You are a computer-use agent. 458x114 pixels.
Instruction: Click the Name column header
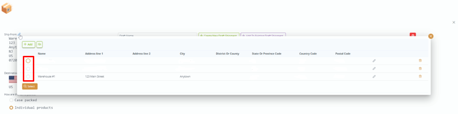coord(42,54)
